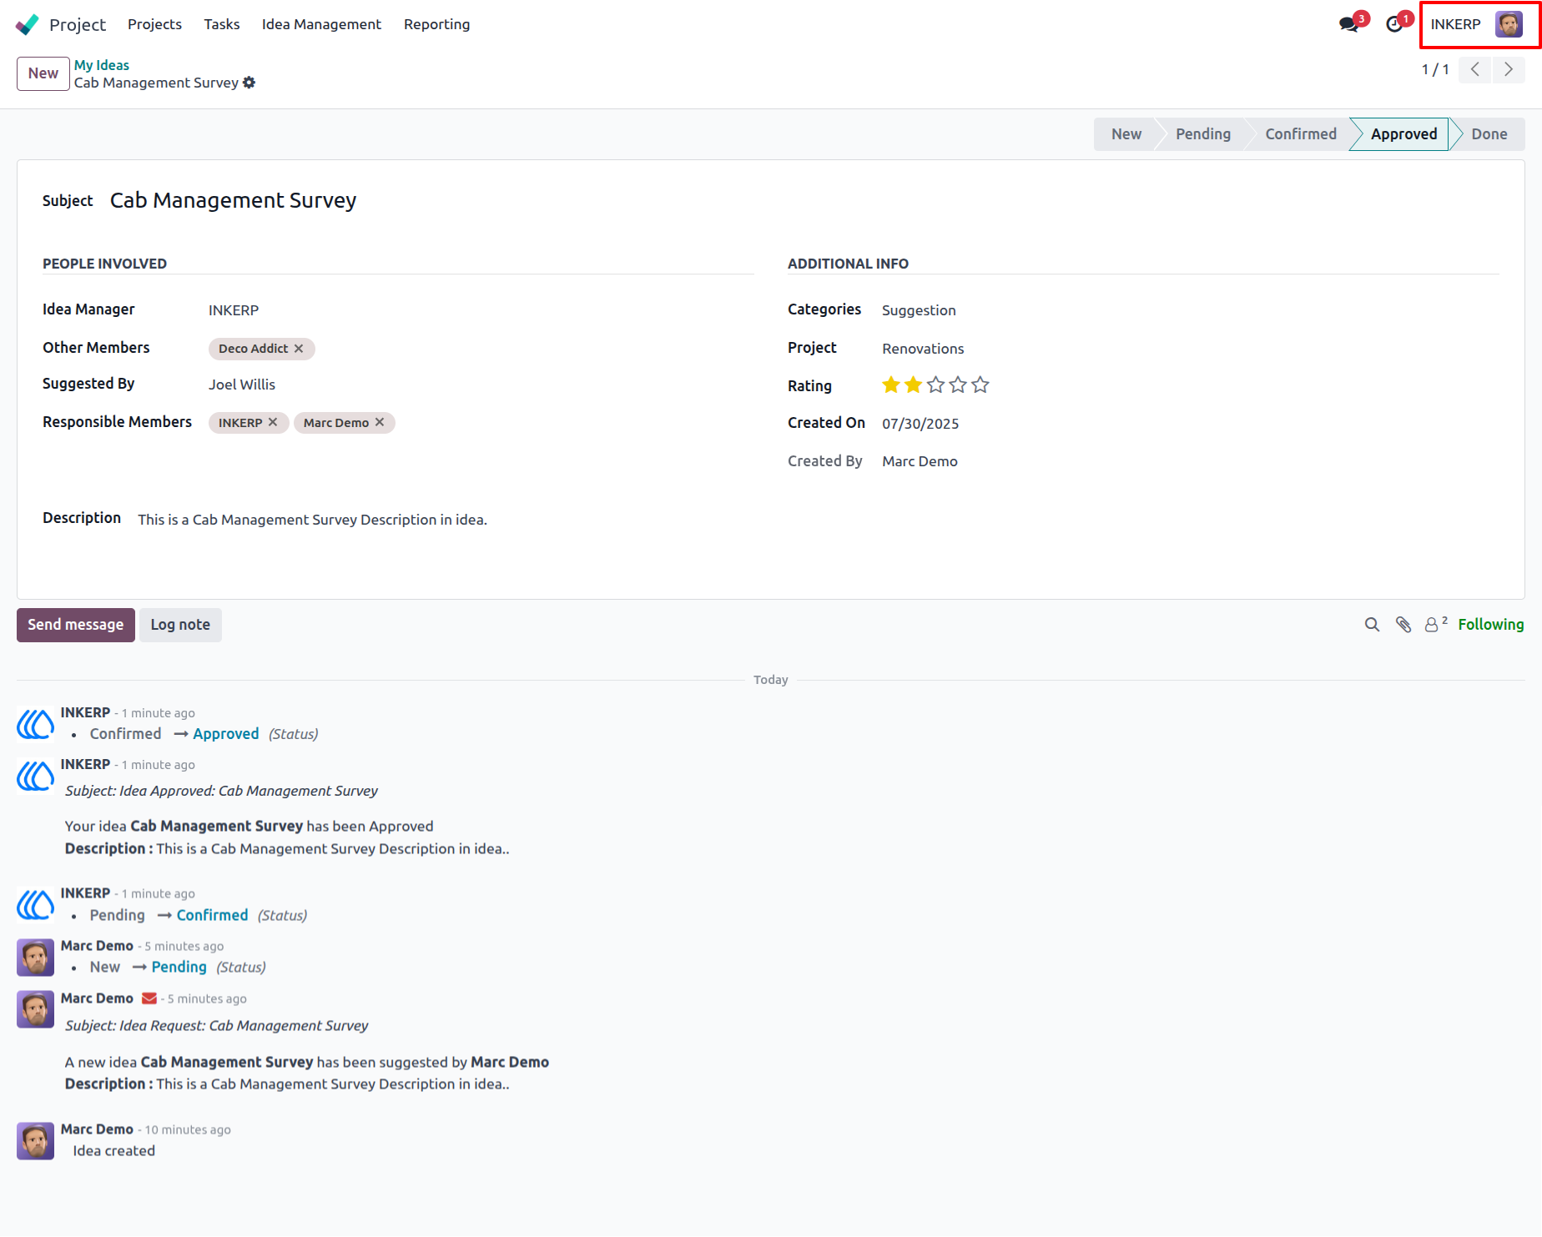Go to next record arrow
The width and height of the screenshot is (1542, 1237).
pos(1509,69)
